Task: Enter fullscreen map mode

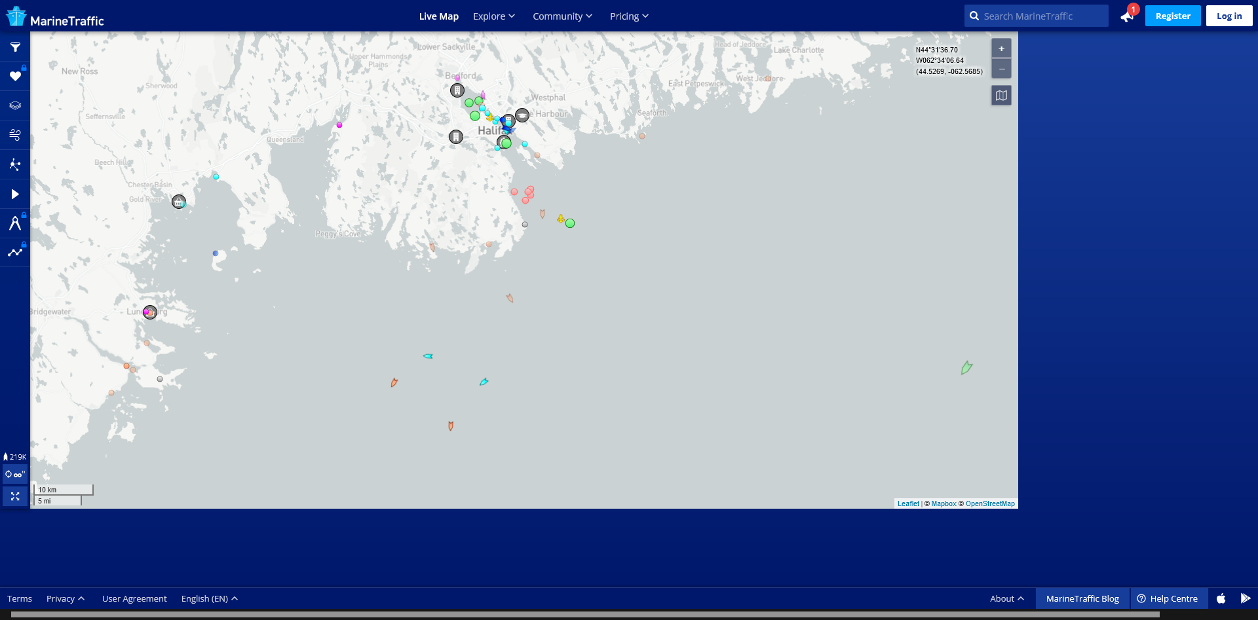Action: (x=15, y=496)
